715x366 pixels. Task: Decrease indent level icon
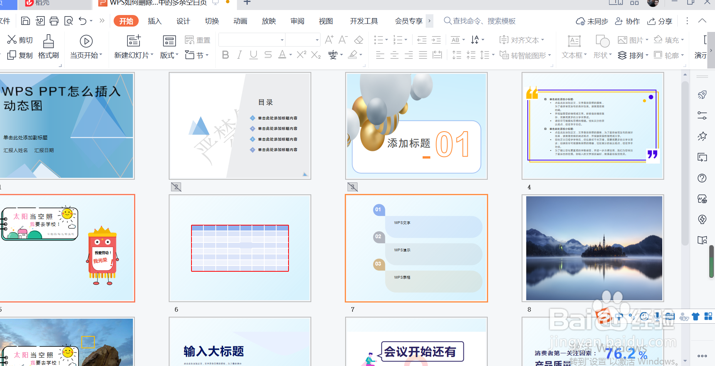(422, 40)
